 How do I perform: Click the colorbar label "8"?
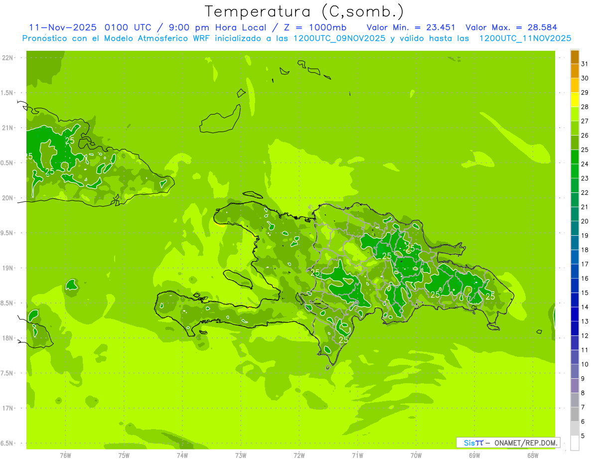(x=583, y=393)
